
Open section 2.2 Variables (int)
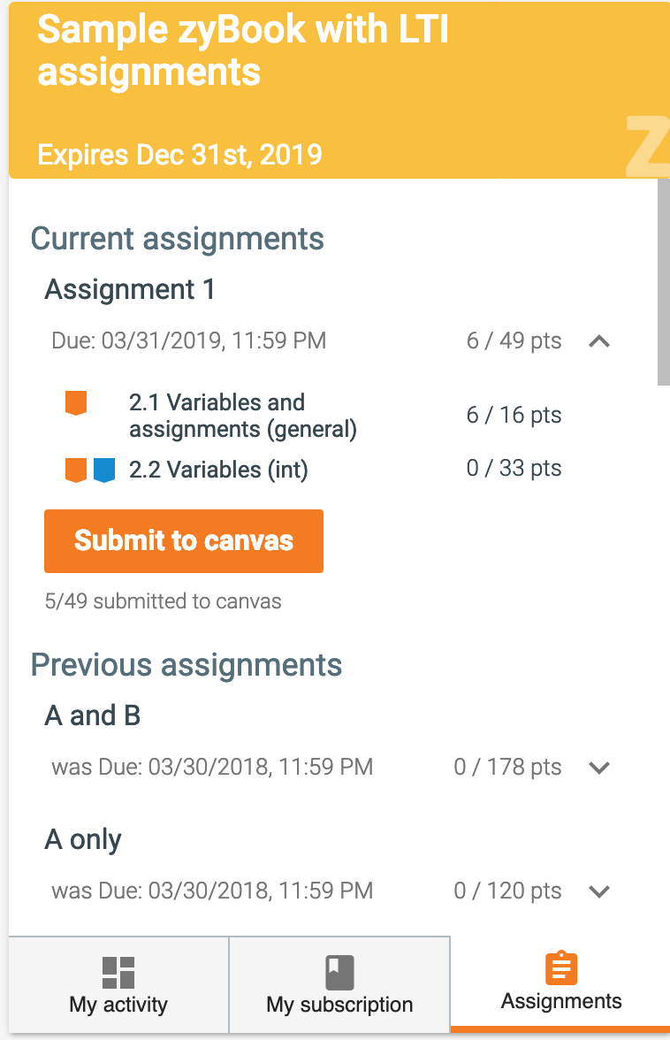coord(218,470)
